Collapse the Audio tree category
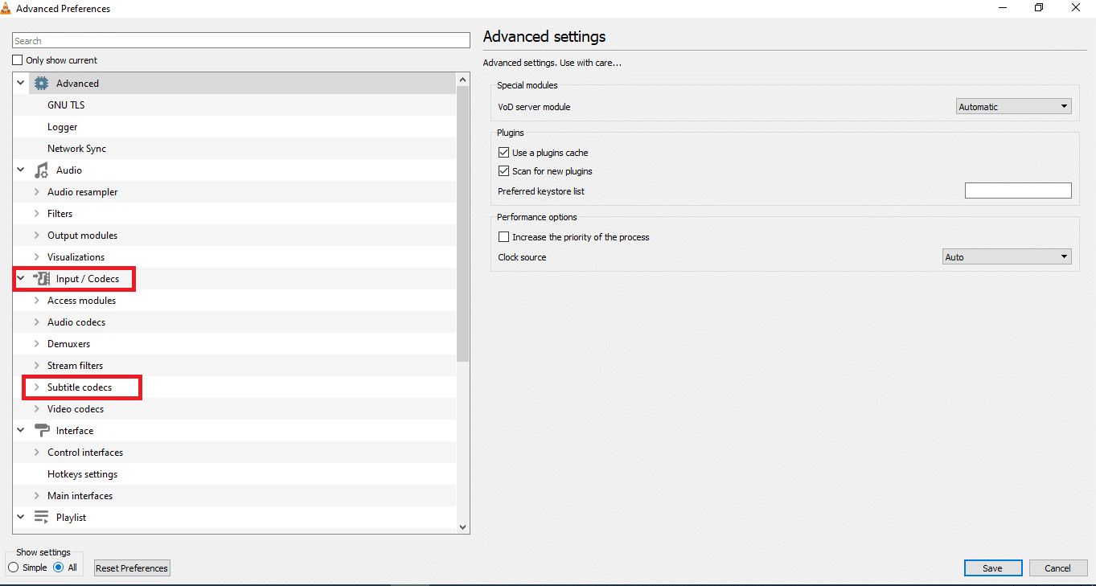Image resolution: width=1096 pixels, height=586 pixels. click(21, 170)
